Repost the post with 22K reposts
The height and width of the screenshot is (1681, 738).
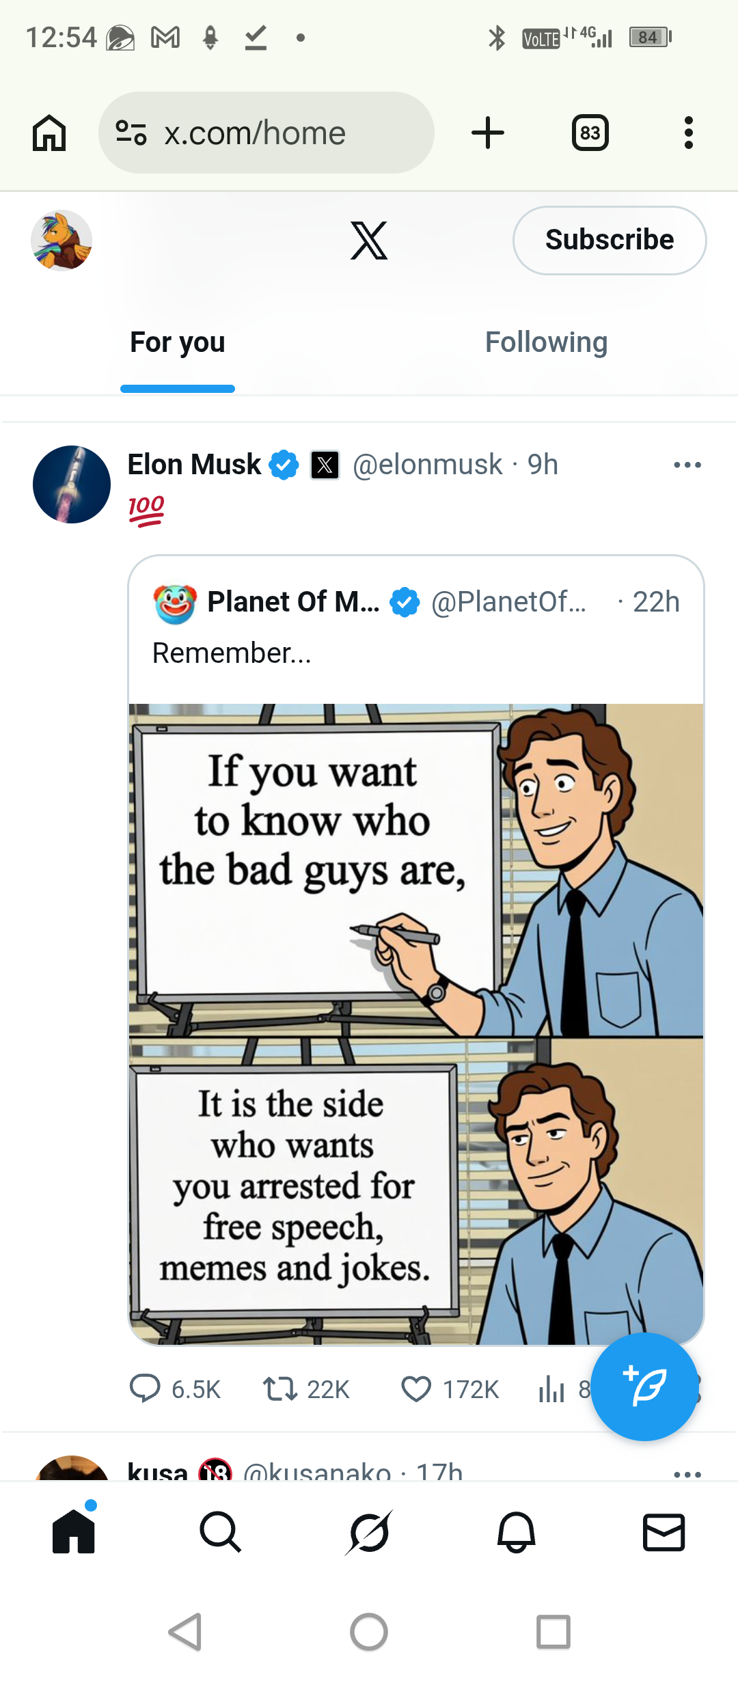pyautogui.click(x=279, y=1389)
